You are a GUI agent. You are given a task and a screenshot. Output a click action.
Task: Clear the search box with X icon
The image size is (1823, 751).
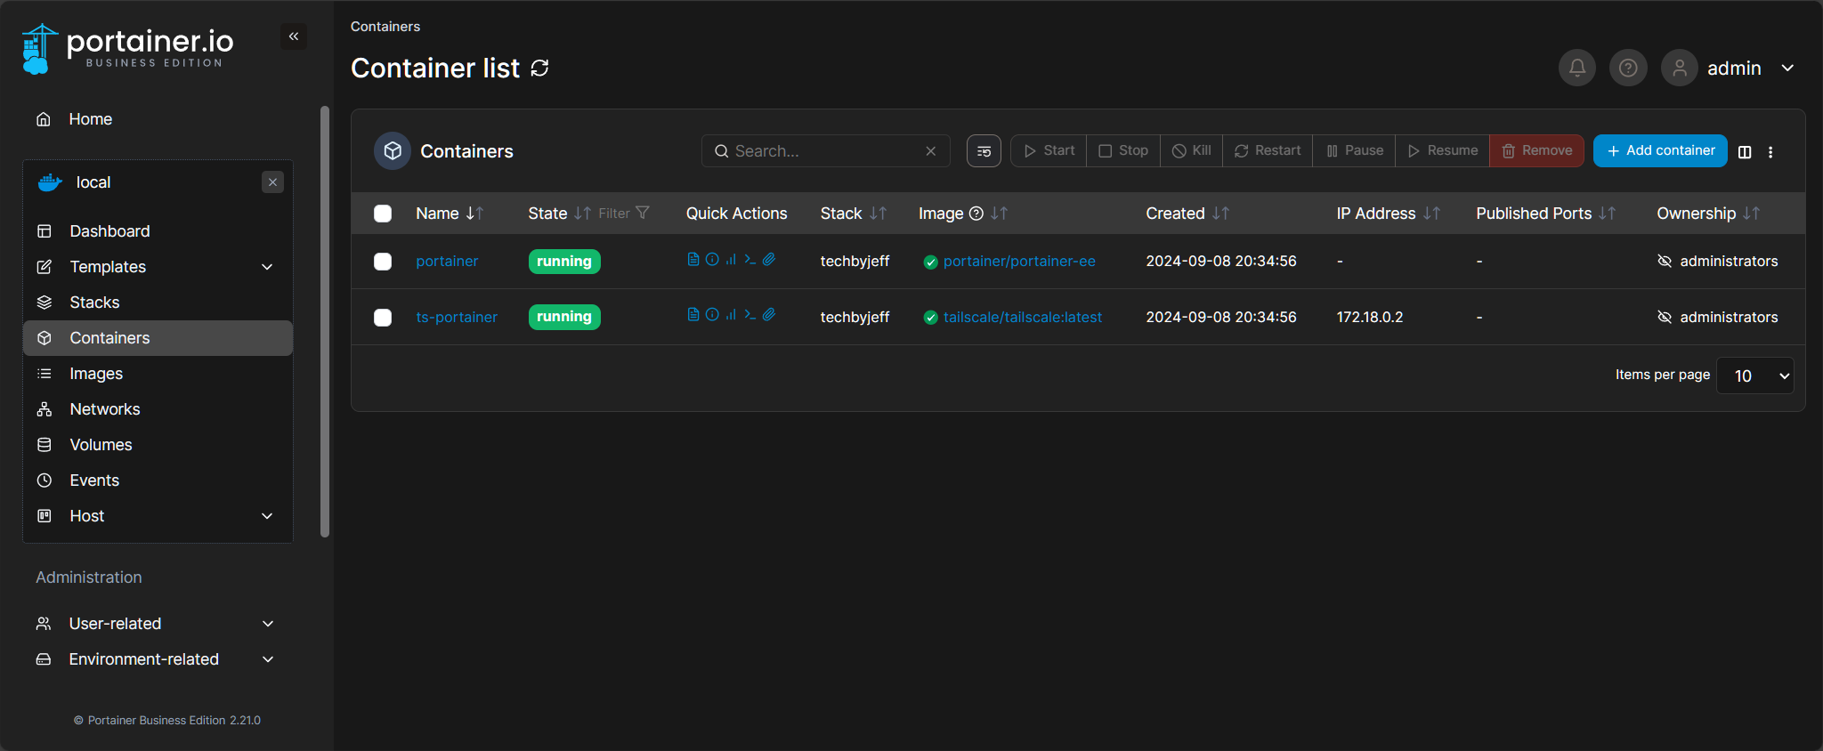(930, 151)
